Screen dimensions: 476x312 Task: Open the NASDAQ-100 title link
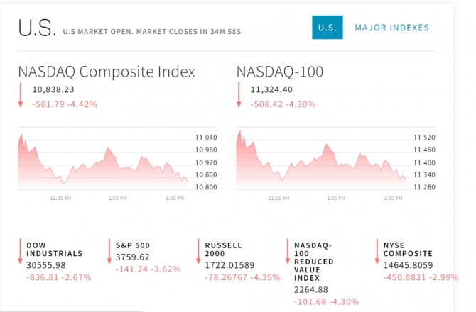(279, 72)
